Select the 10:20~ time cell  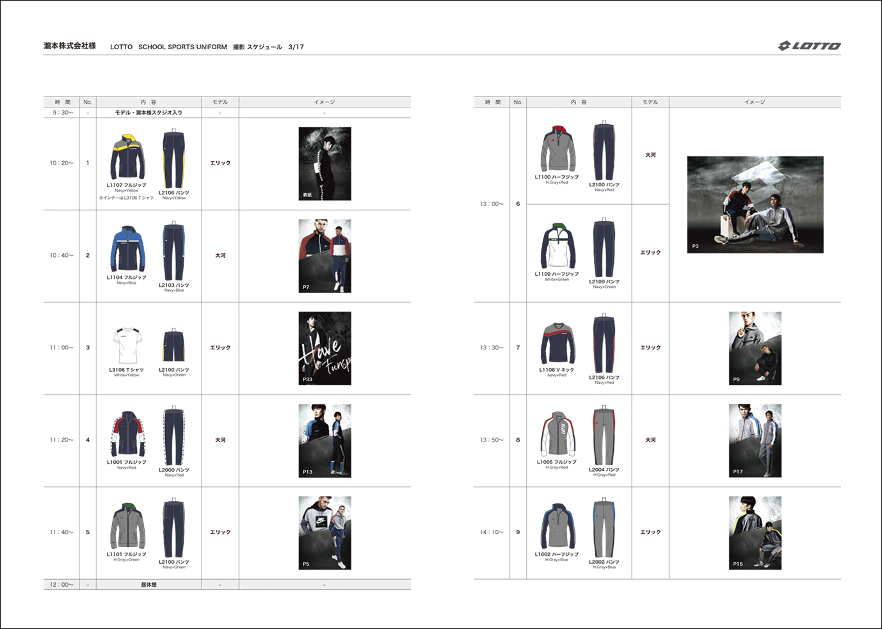point(61,163)
